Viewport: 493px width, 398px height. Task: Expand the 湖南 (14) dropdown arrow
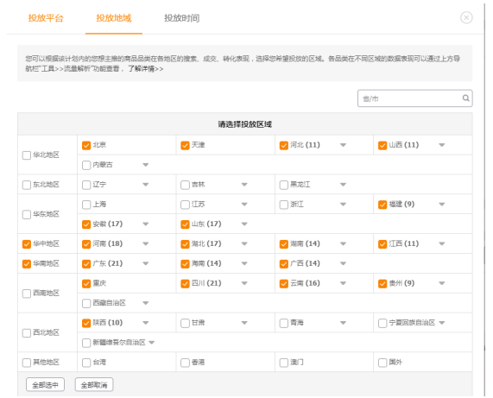(x=343, y=243)
